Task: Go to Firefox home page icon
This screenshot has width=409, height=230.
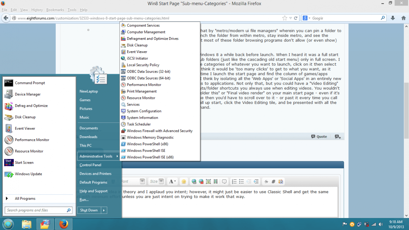Action: 403,18
